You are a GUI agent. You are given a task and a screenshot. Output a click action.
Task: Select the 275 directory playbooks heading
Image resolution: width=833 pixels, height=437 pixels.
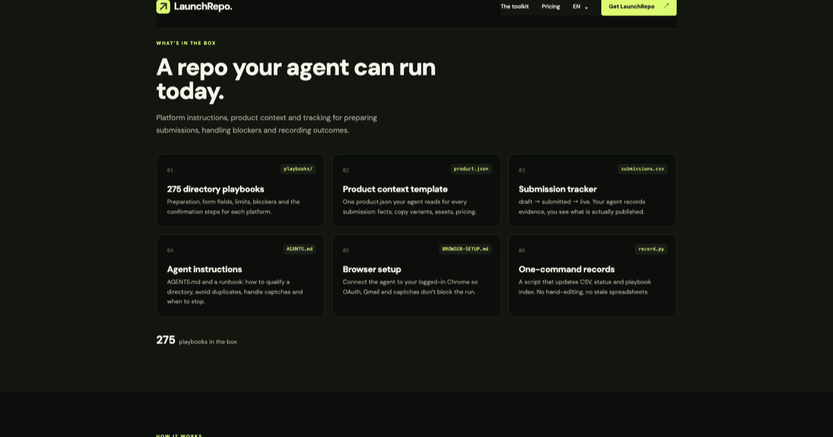(x=215, y=189)
